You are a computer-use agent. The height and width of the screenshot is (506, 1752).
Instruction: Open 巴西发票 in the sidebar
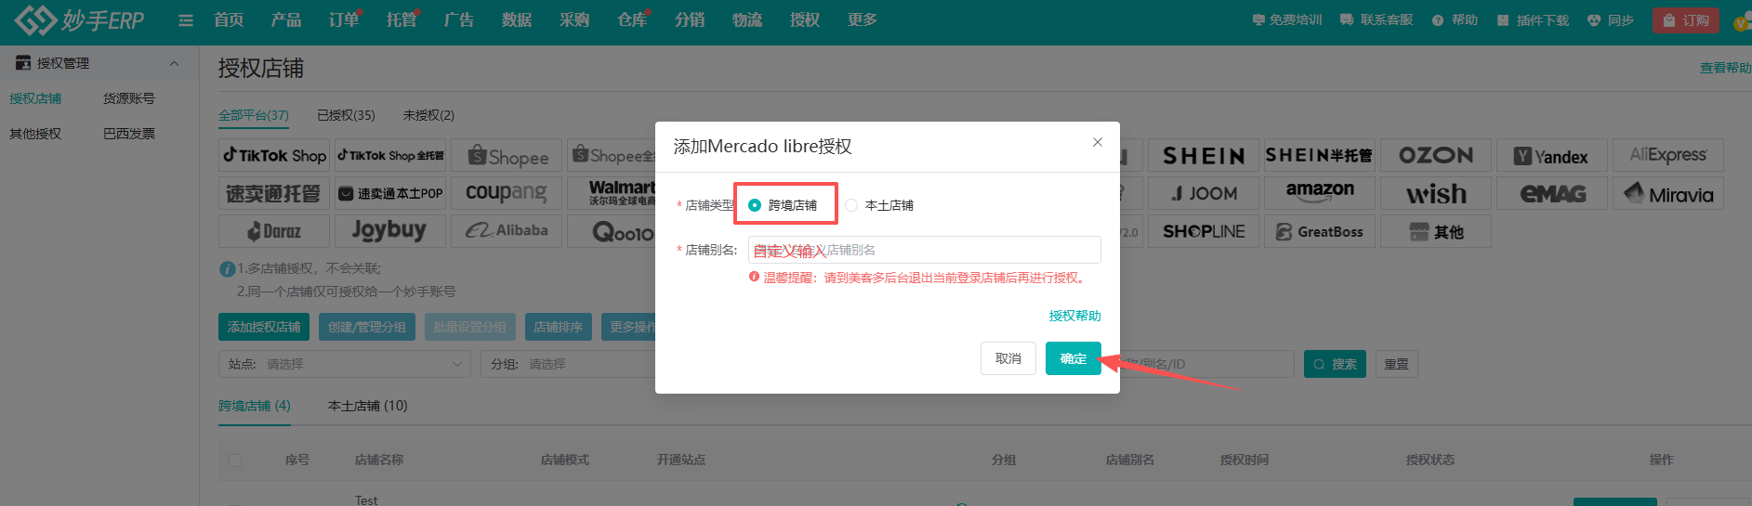click(129, 134)
